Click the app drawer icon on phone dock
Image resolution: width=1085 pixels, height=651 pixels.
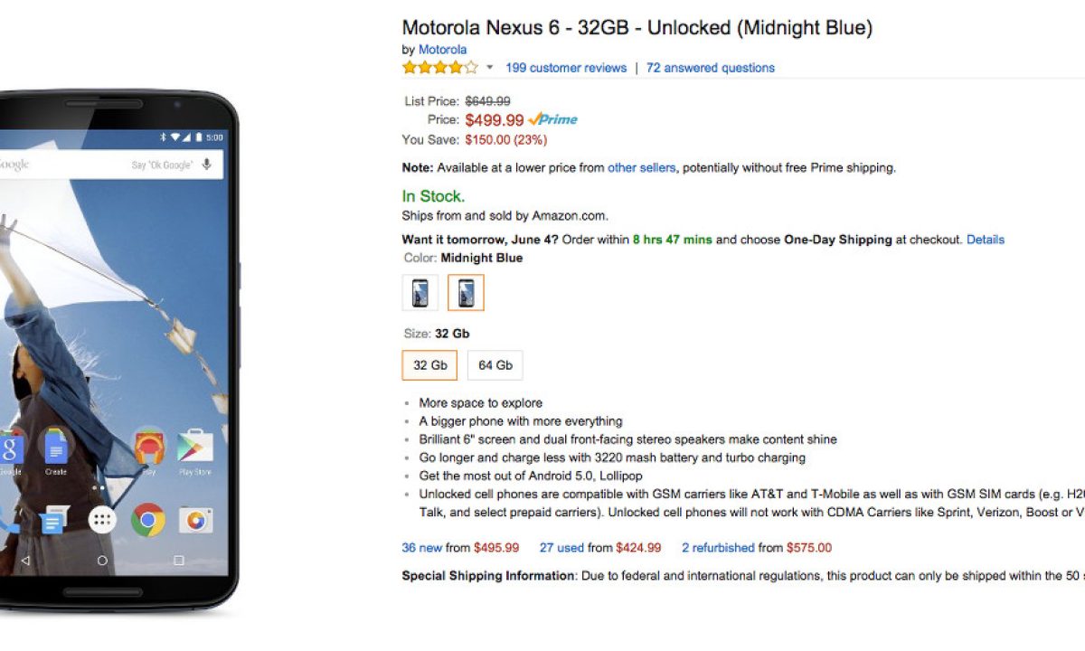[102, 520]
